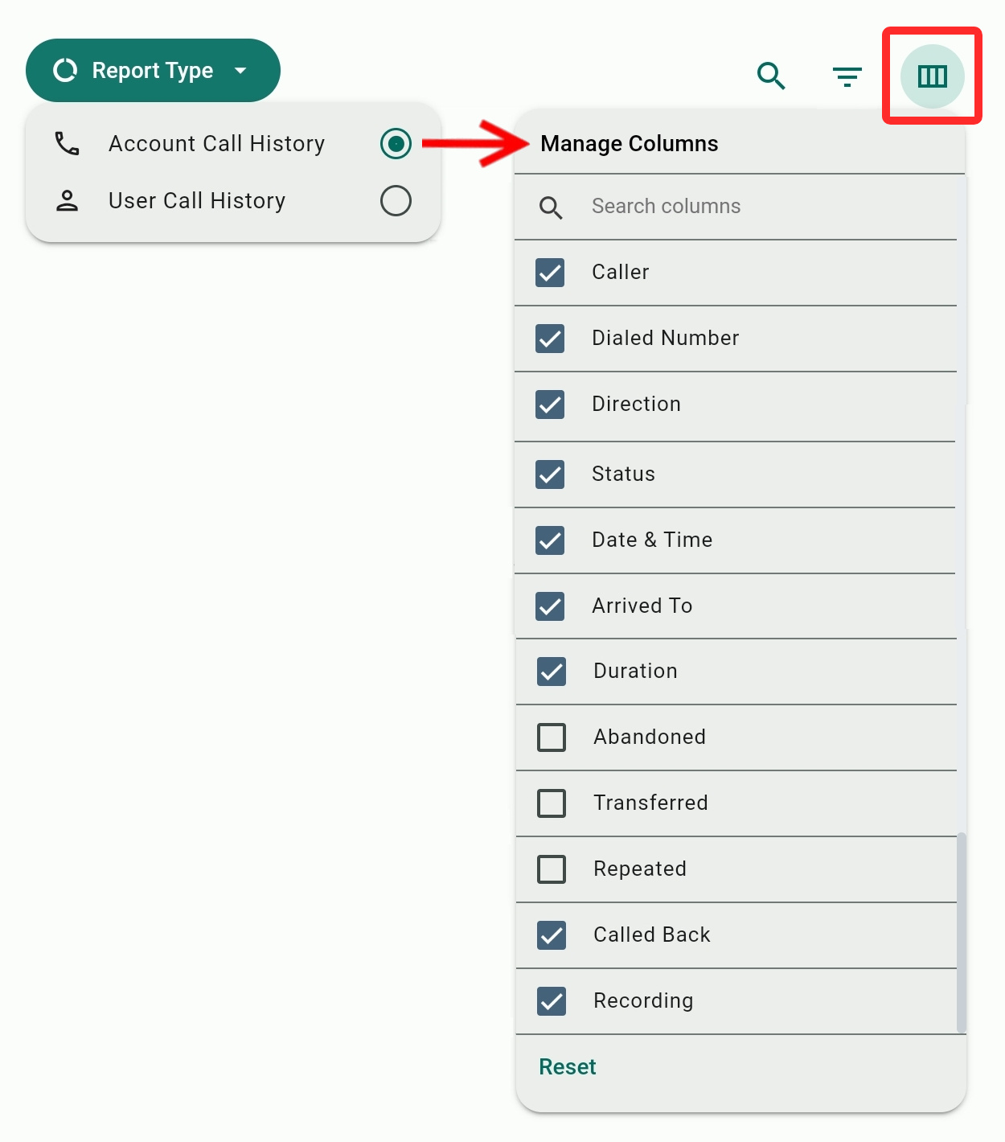Click the search icon inside Search columns field
The width and height of the screenshot is (1005, 1142).
(551, 207)
